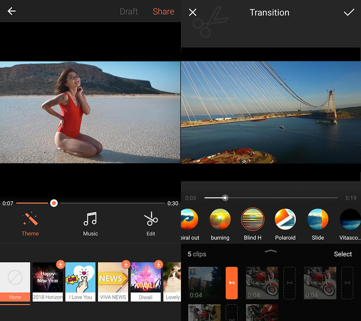Close the Transition panel with X

coord(193,12)
